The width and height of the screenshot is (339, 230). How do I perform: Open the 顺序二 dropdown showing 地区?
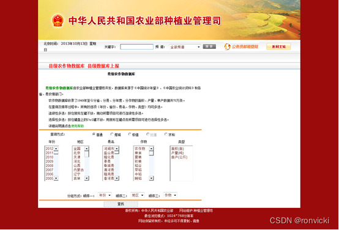click(x=137, y=195)
